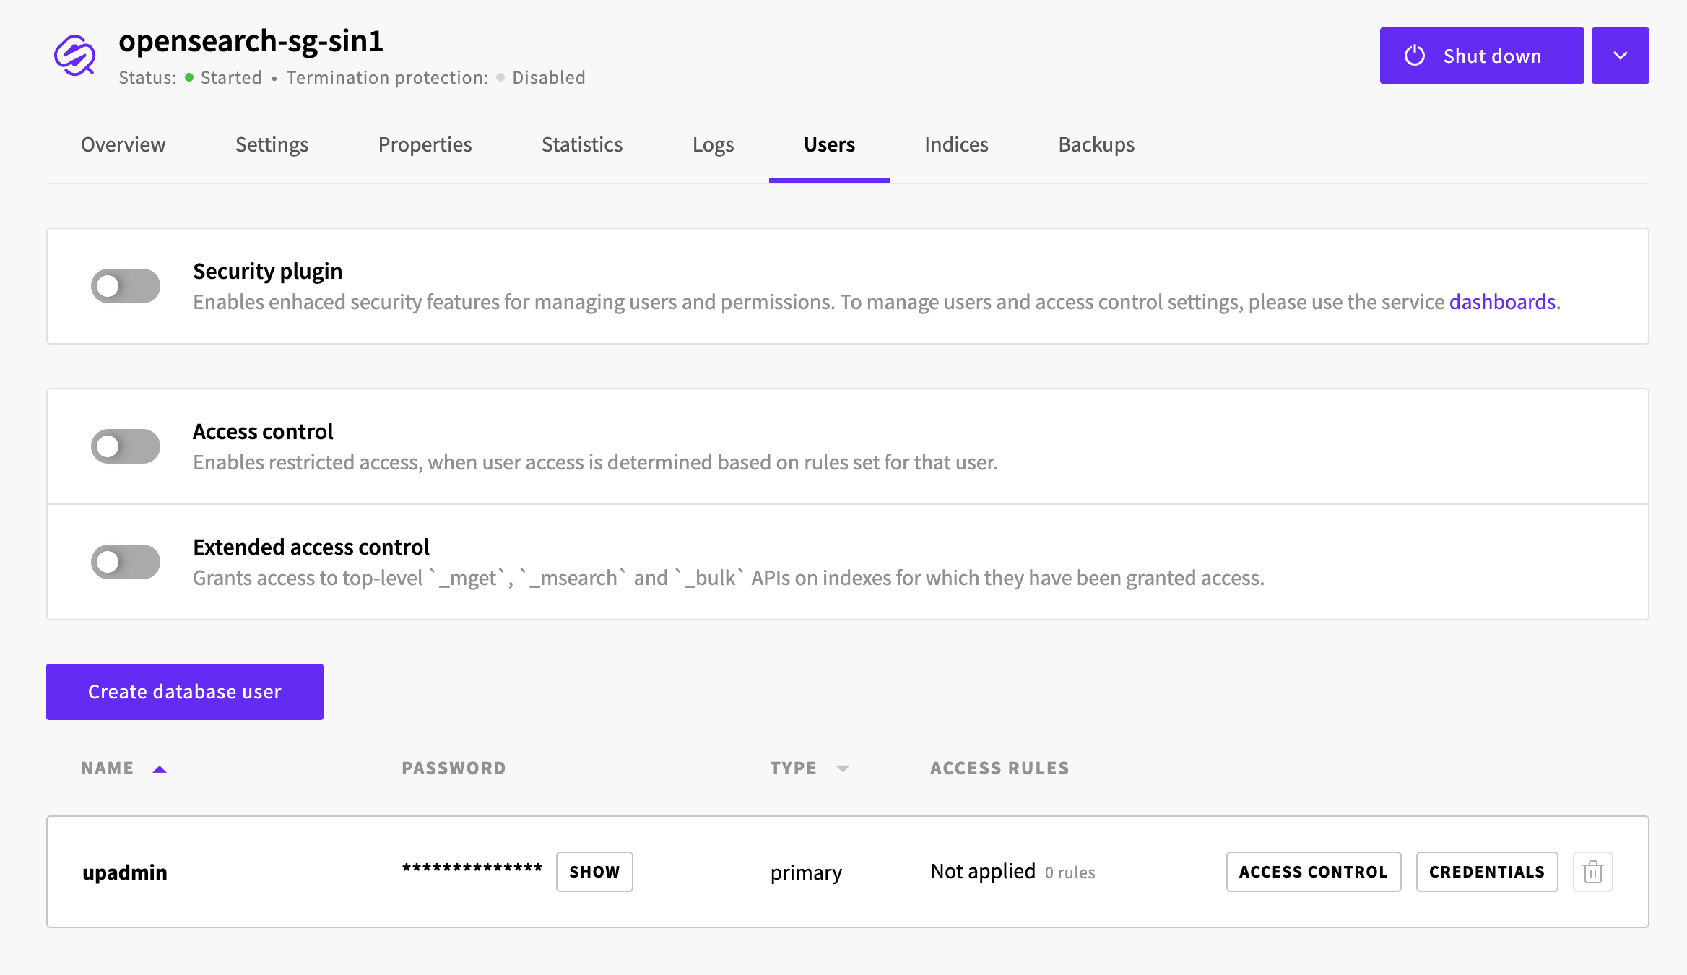The width and height of the screenshot is (1687, 975).
Task: View the Statistics tab
Action: tap(582, 144)
